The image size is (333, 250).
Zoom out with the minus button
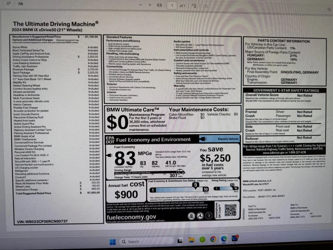(x=140, y=5)
